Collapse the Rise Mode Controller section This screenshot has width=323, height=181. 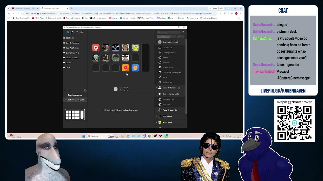tap(156, 42)
